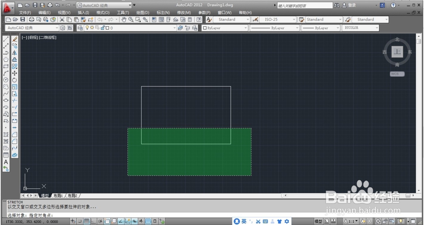Select the Scale tool
The width and height of the screenshot is (424, 225).
14,87
